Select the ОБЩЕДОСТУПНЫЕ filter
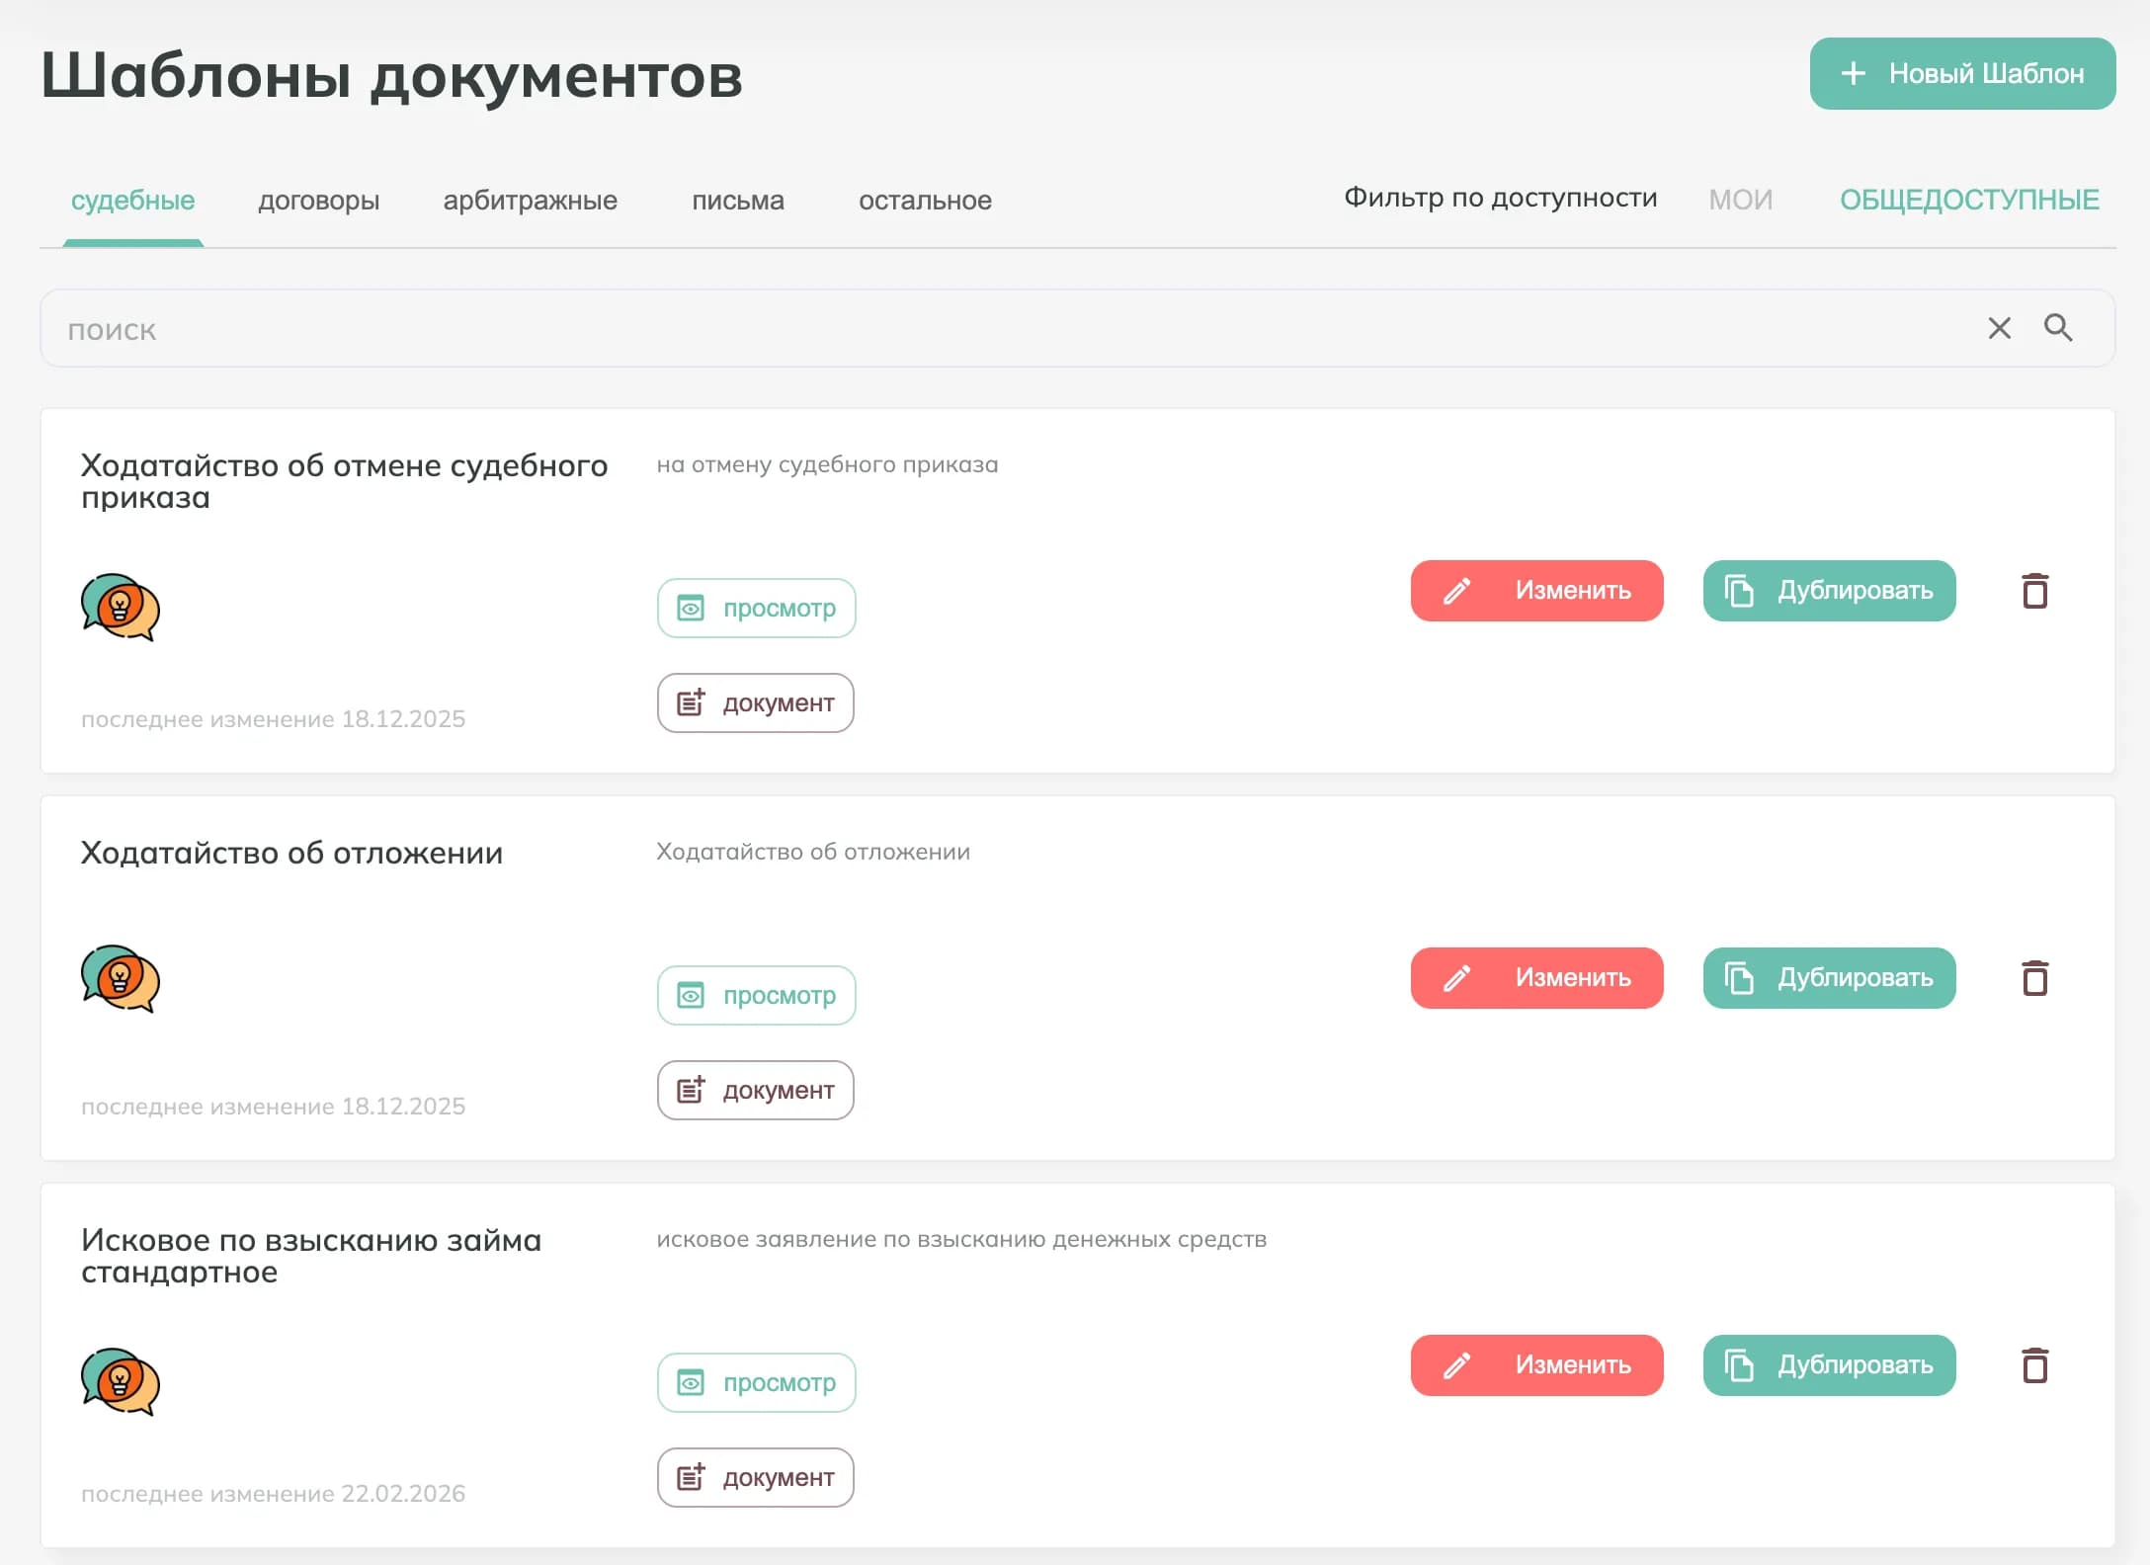Image resolution: width=2150 pixels, height=1565 pixels. [x=1972, y=200]
